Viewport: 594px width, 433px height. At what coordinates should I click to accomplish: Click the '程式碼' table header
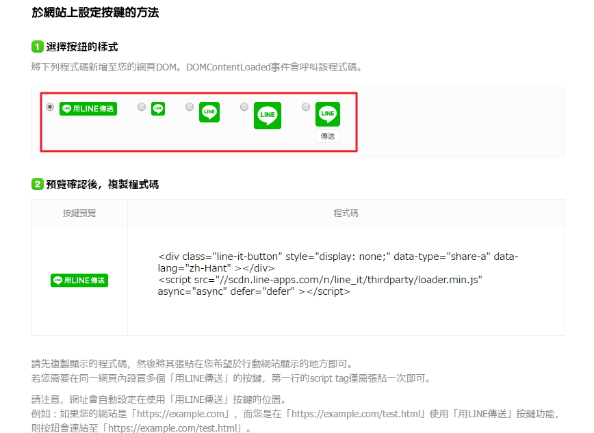tap(346, 213)
